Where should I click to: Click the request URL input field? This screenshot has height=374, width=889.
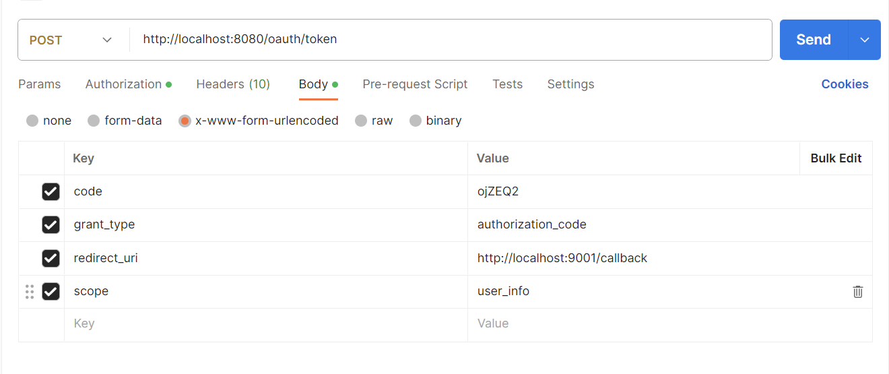(x=450, y=40)
